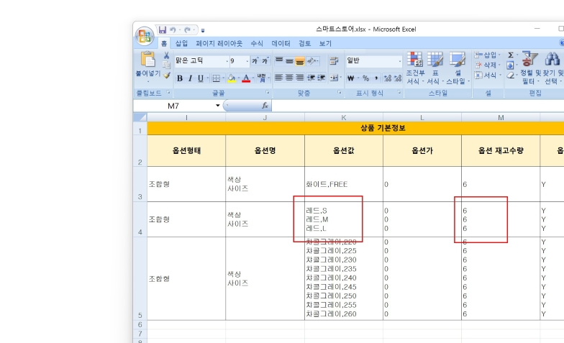Screen dimensions: 564x343
Task: Click the 붙여넣기 paste button
Action: [147, 65]
